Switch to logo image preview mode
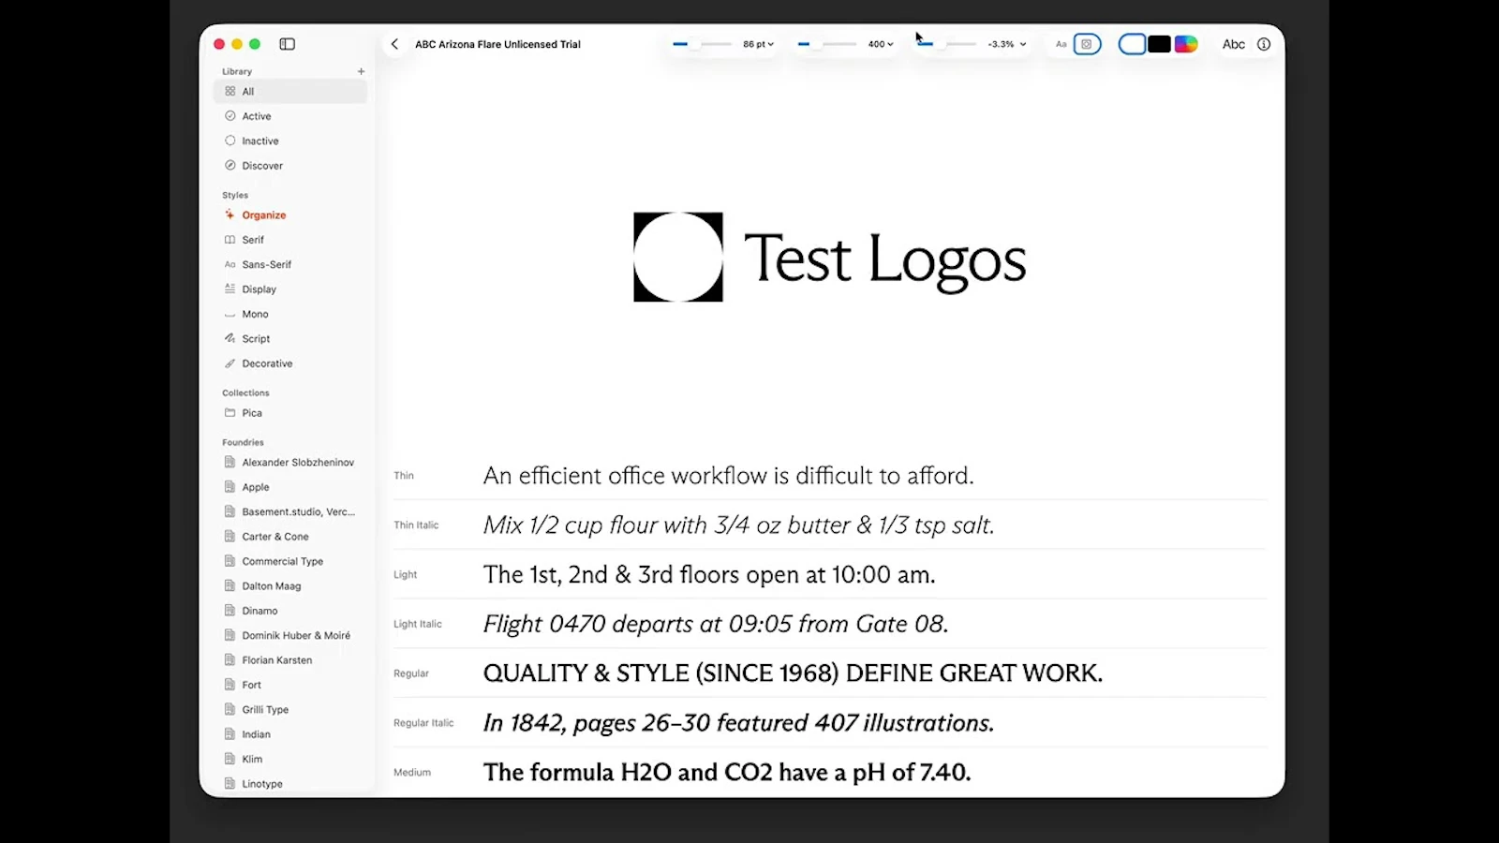 pyautogui.click(x=1087, y=44)
